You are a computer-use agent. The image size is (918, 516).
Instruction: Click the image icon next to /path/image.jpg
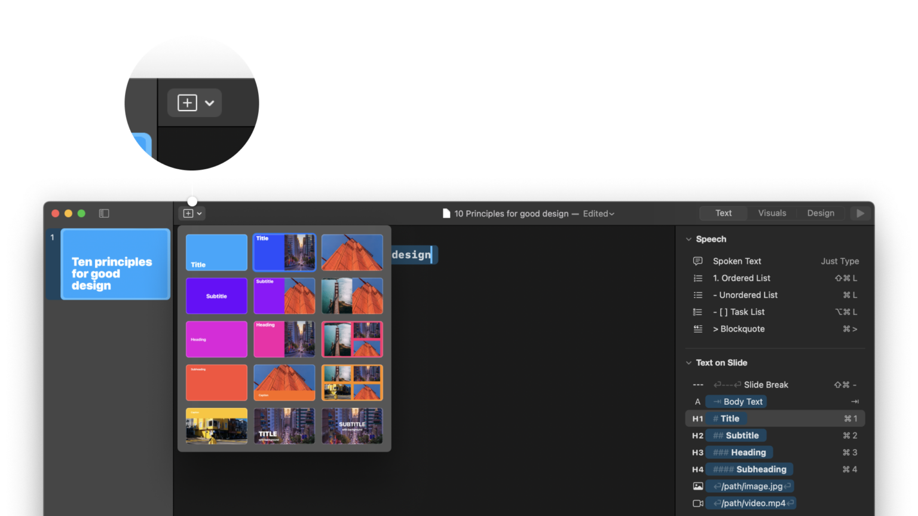(x=697, y=486)
